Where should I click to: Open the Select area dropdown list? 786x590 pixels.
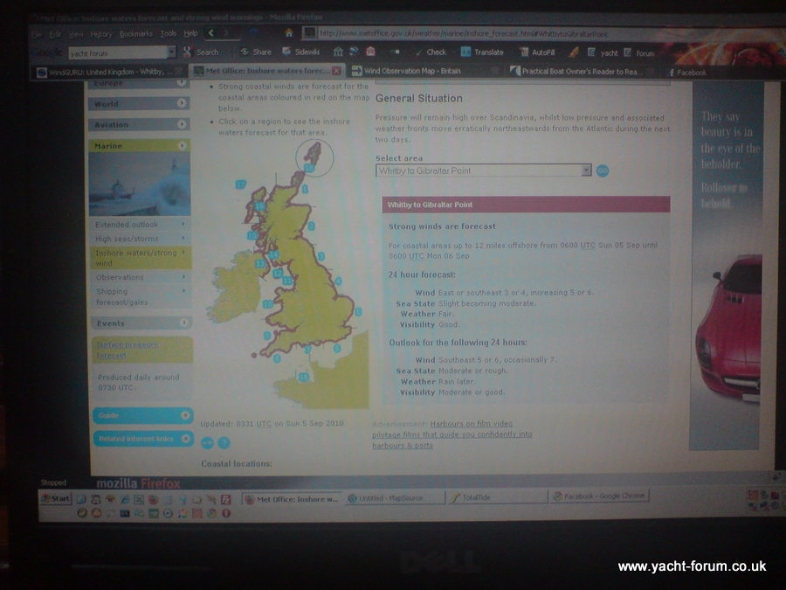point(586,170)
